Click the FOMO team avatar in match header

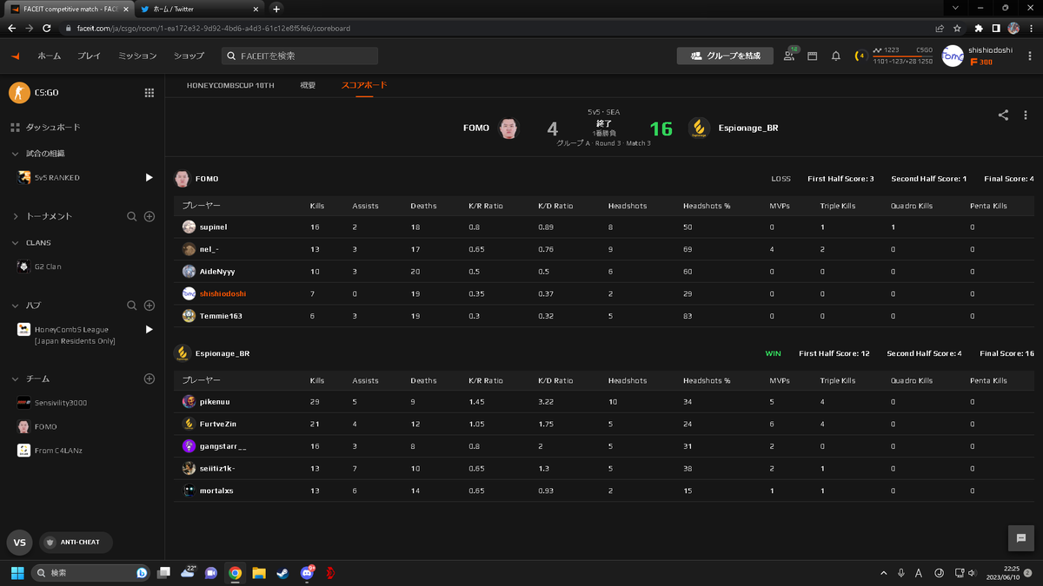(x=508, y=128)
